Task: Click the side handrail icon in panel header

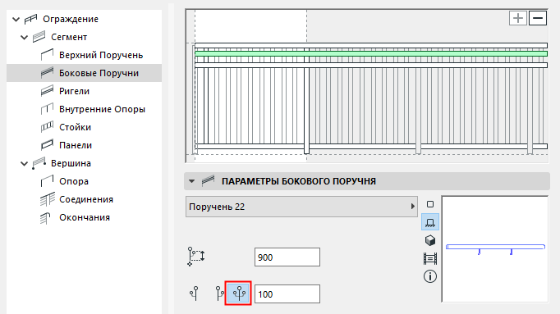Action: pos(209,181)
